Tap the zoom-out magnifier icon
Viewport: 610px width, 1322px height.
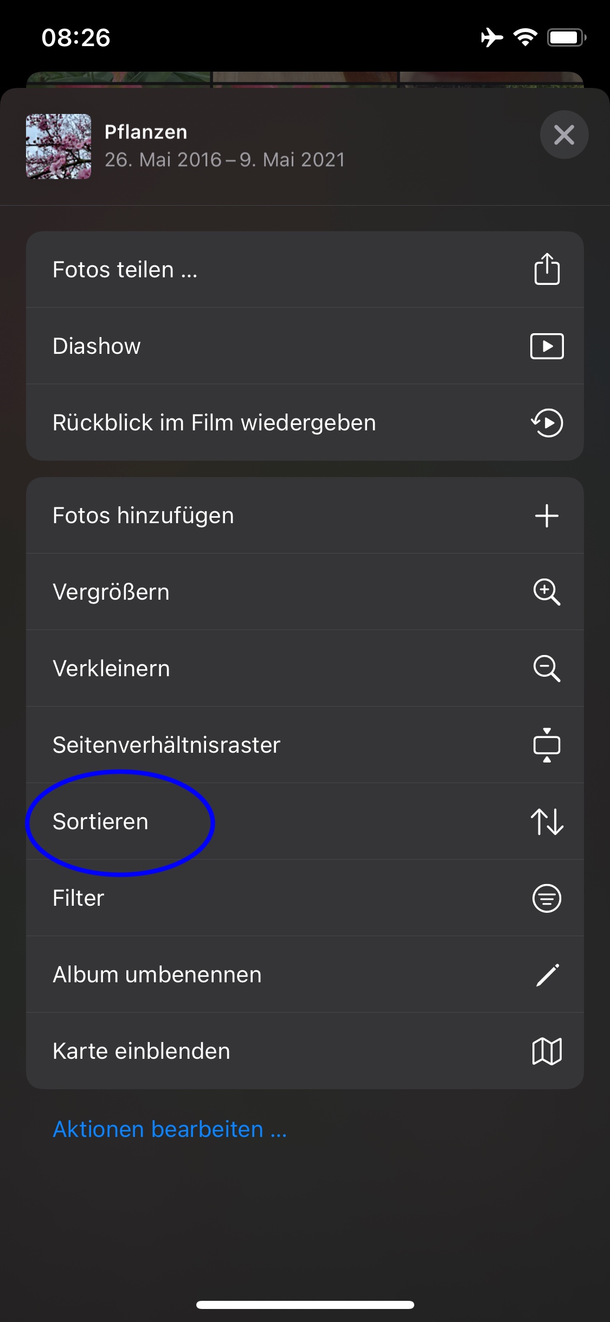[547, 669]
